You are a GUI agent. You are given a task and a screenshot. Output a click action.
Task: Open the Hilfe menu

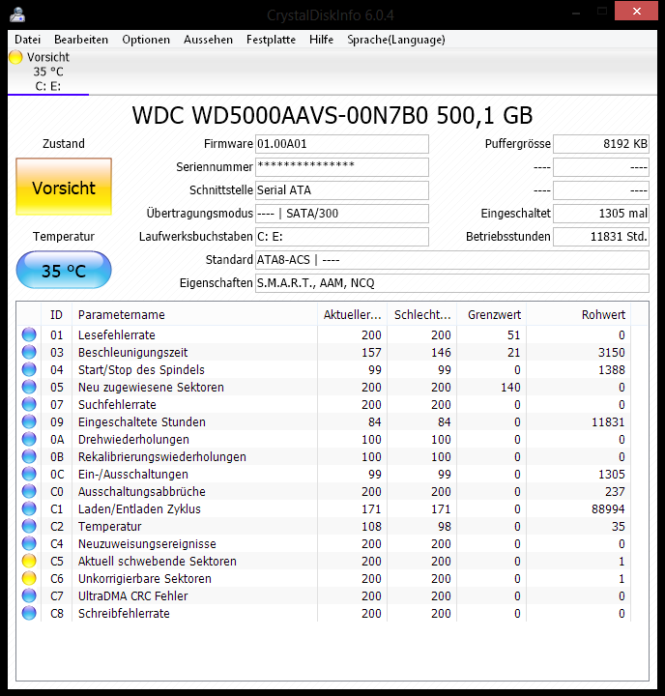pyautogui.click(x=322, y=40)
